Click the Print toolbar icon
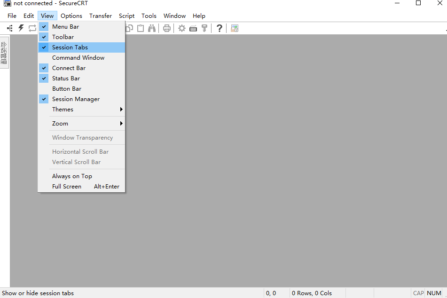Screen dimensions: 447x298 coord(167,28)
